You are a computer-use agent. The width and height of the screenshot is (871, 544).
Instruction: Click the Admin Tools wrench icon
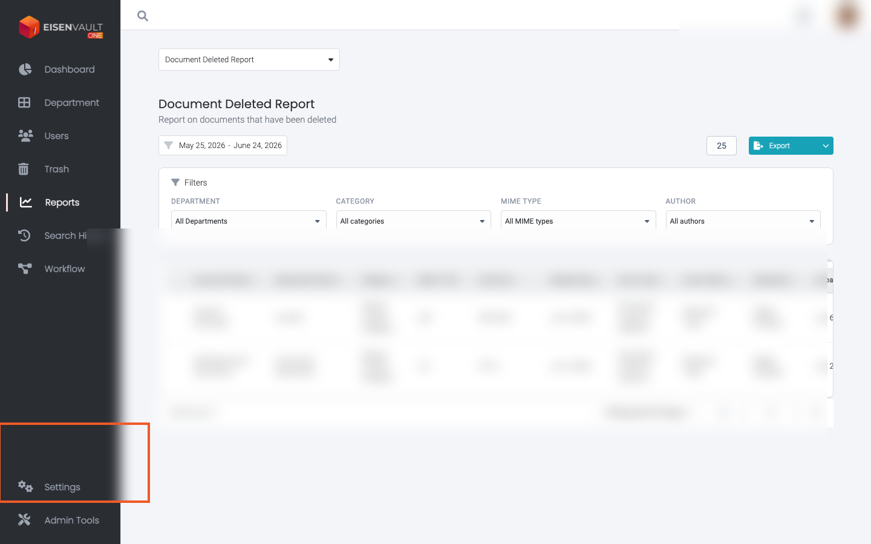pyautogui.click(x=24, y=520)
